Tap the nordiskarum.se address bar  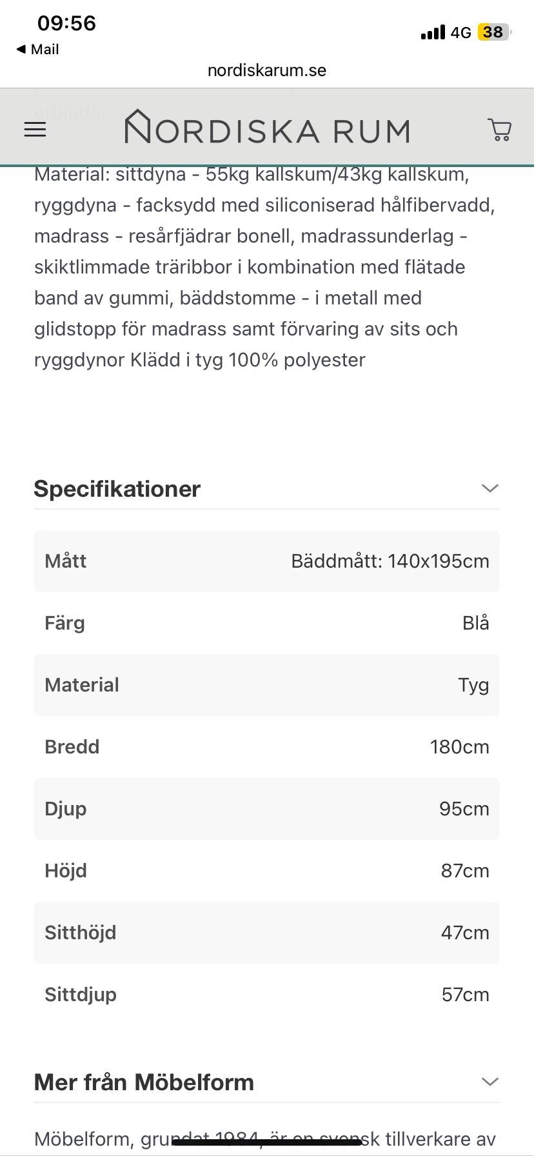(267, 70)
